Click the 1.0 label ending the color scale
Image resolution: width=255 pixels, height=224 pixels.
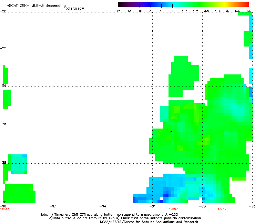[x=249, y=11]
